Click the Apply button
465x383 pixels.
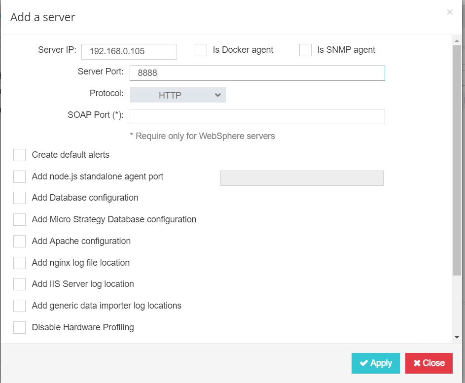[376, 363]
